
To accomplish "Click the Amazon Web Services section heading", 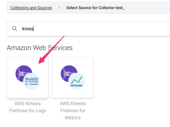I will click(x=40, y=48).
